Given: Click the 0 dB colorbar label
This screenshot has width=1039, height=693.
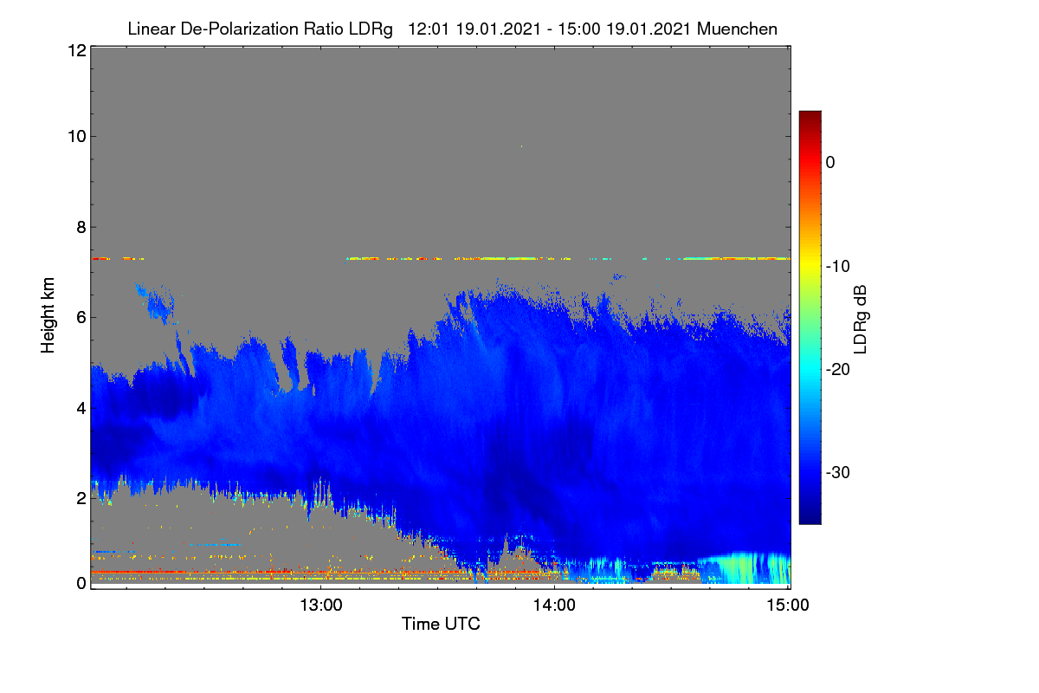Looking at the screenshot, I should coord(830,162).
